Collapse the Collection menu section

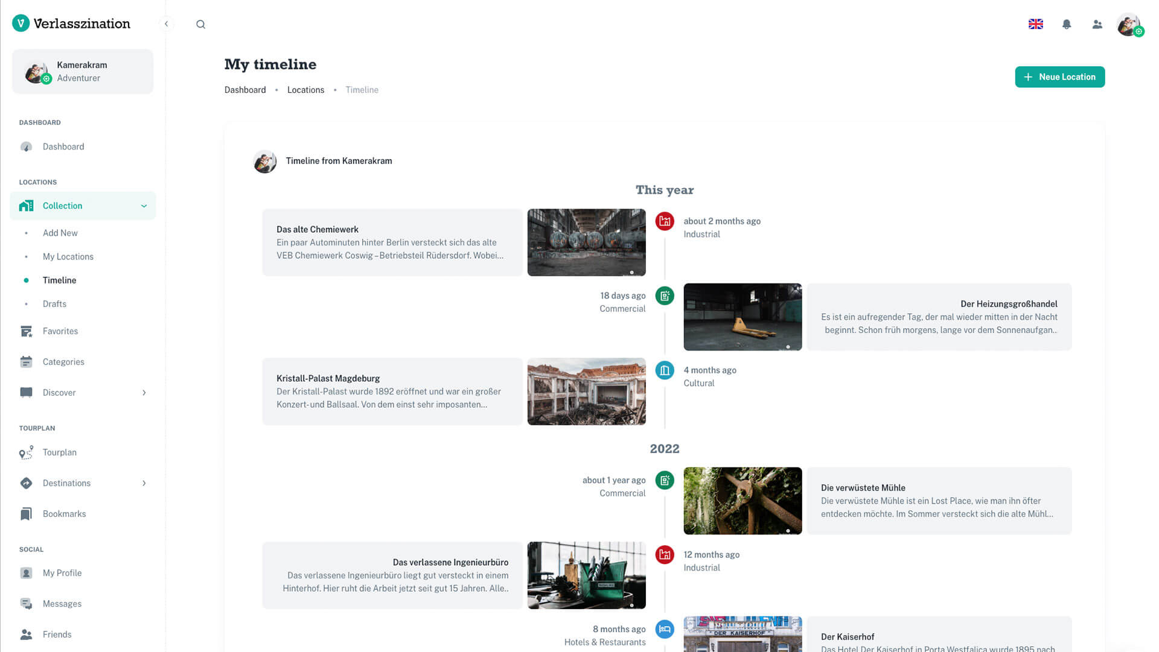click(x=144, y=206)
